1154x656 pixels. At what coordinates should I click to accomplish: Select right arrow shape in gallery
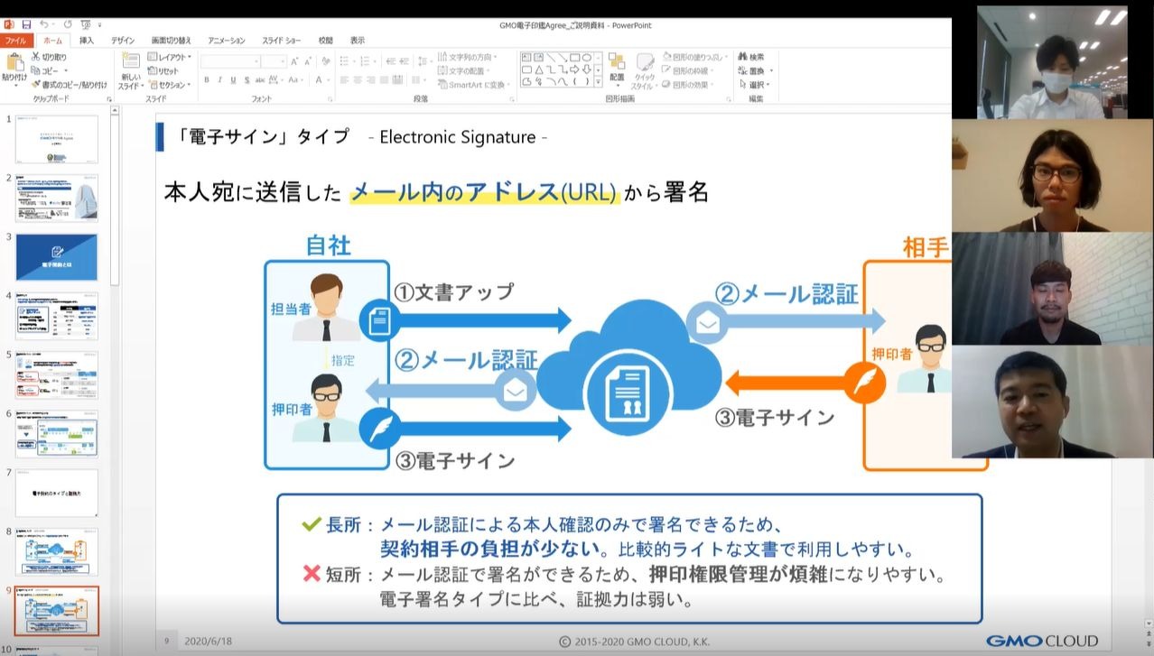574,69
